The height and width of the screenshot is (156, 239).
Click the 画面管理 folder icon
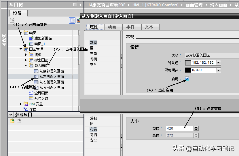click(x=26, y=49)
